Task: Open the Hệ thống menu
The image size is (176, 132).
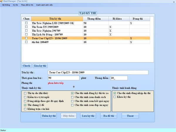Action: [x=6, y=5]
